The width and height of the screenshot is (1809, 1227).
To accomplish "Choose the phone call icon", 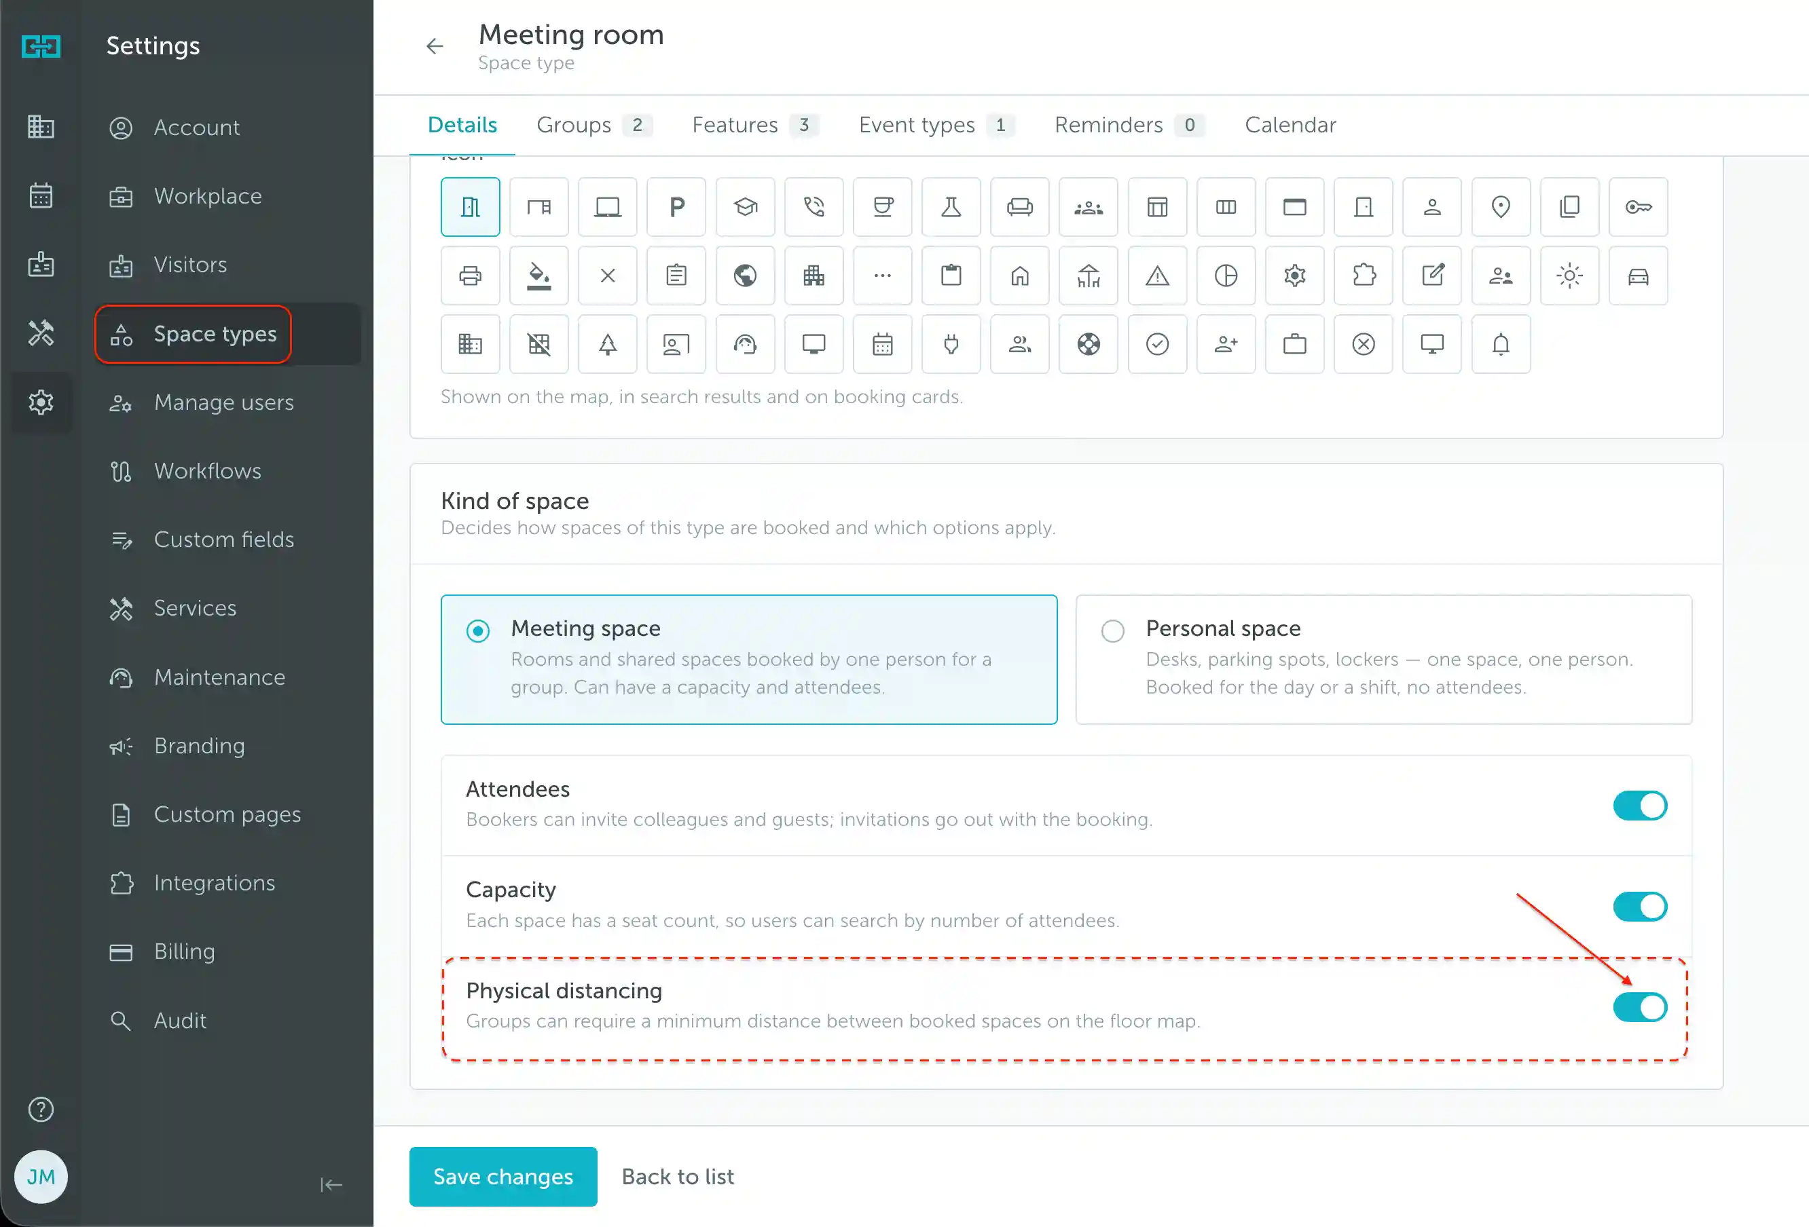I will pyautogui.click(x=814, y=207).
